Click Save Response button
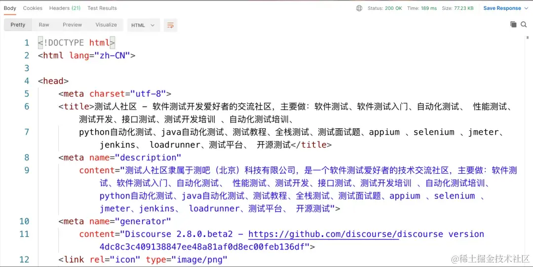The height and width of the screenshot is (267, 533). pos(502,8)
